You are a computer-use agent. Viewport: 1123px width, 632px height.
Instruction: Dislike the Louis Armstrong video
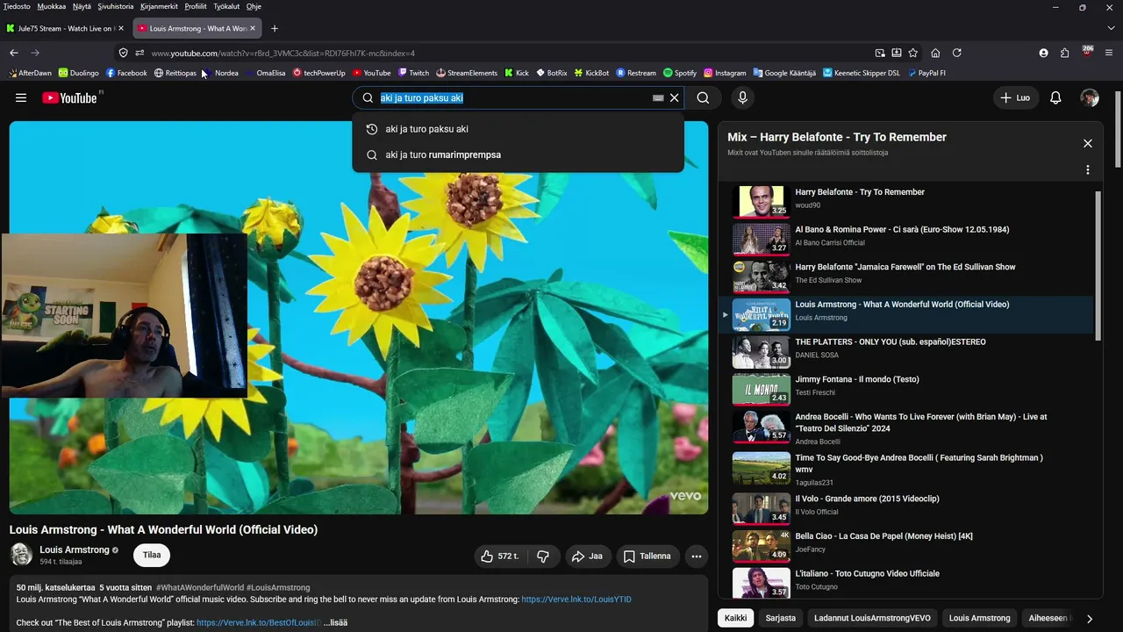pos(543,556)
